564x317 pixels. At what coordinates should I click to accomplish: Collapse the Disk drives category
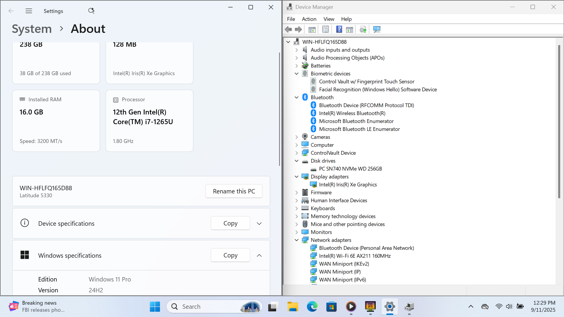297,161
